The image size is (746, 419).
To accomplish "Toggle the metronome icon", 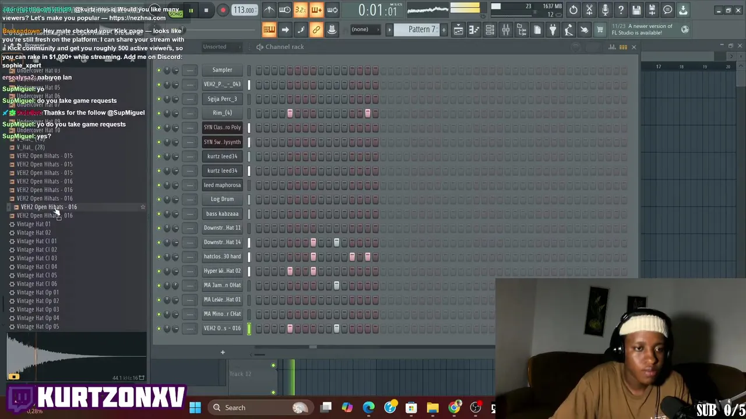I will coord(269,9).
